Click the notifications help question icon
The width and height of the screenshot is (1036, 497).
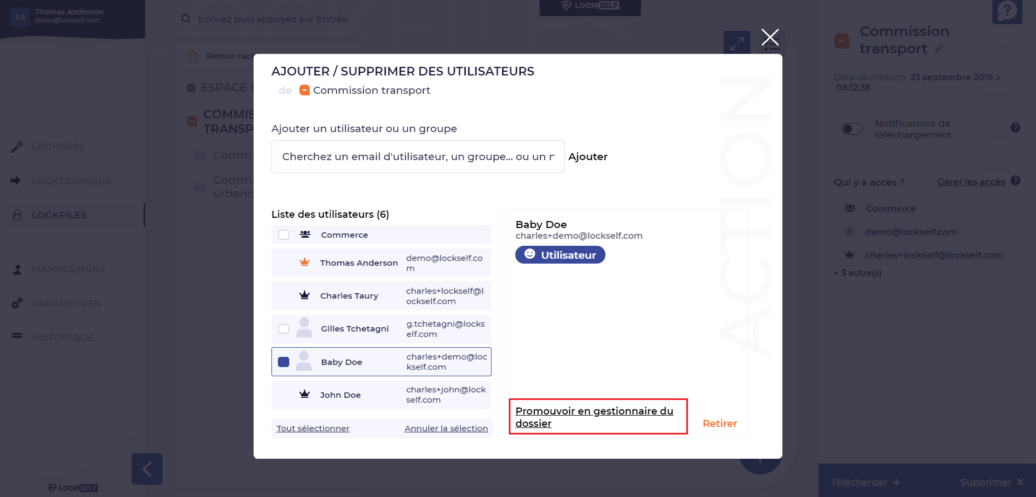pos(1015,128)
